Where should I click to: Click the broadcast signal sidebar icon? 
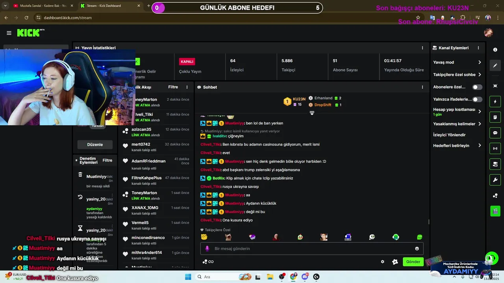coord(495,149)
